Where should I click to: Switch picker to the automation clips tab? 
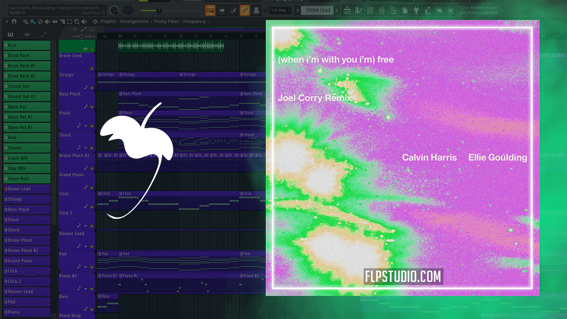43,35
